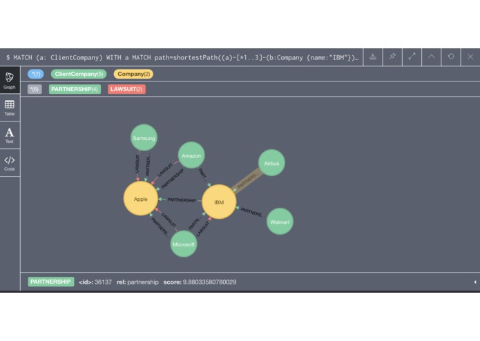This screenshot has height=341, width=480.
Task: Expand frame to fullscreen
Action: click(412, 57)
